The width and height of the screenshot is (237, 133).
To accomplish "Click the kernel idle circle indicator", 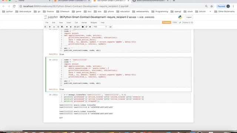I will [192, 23].
